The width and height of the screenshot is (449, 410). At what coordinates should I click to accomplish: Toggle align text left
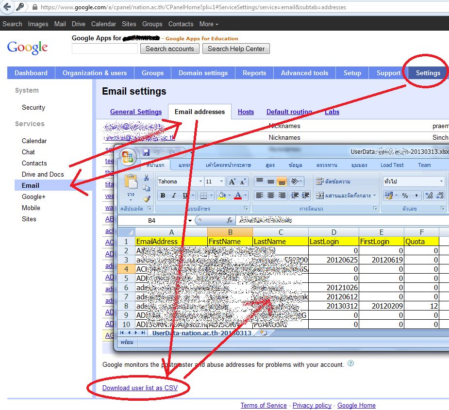(259, 196)
